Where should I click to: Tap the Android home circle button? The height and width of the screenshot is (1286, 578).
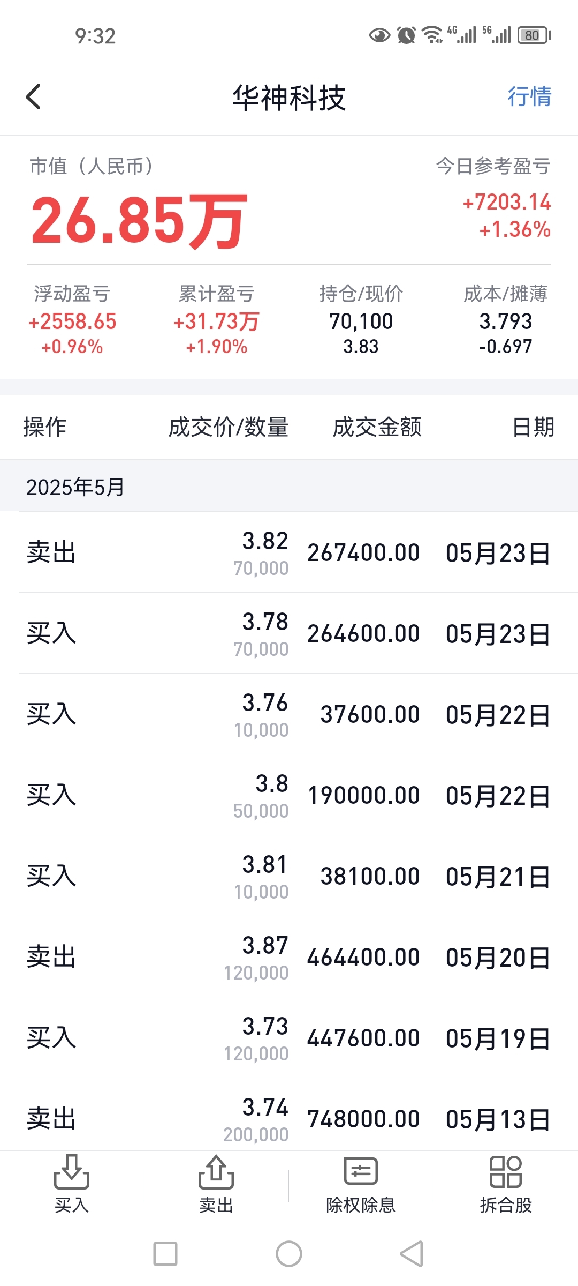tap(289, 1254)
